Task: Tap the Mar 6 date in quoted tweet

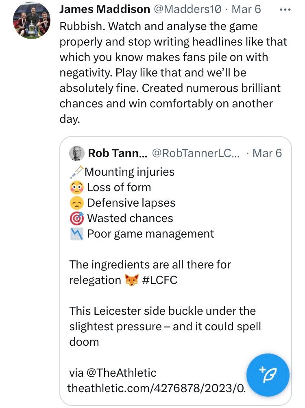Action: pyautogui.click(x=267, y=153)
